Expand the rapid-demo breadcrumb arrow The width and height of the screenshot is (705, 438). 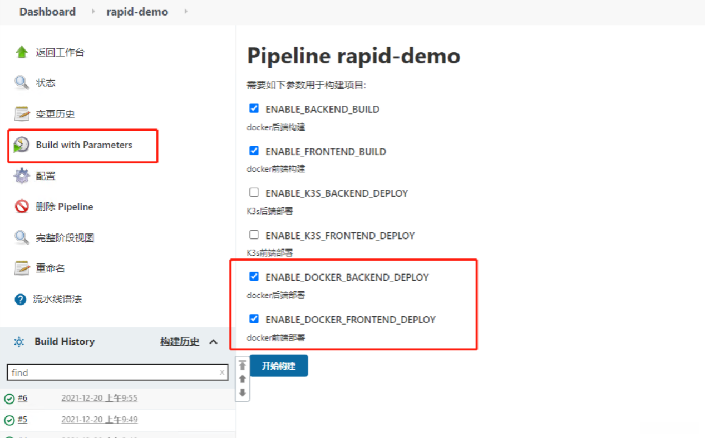coord(185,12)
